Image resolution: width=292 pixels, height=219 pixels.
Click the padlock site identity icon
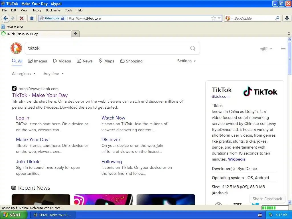(x=63, y=18)
